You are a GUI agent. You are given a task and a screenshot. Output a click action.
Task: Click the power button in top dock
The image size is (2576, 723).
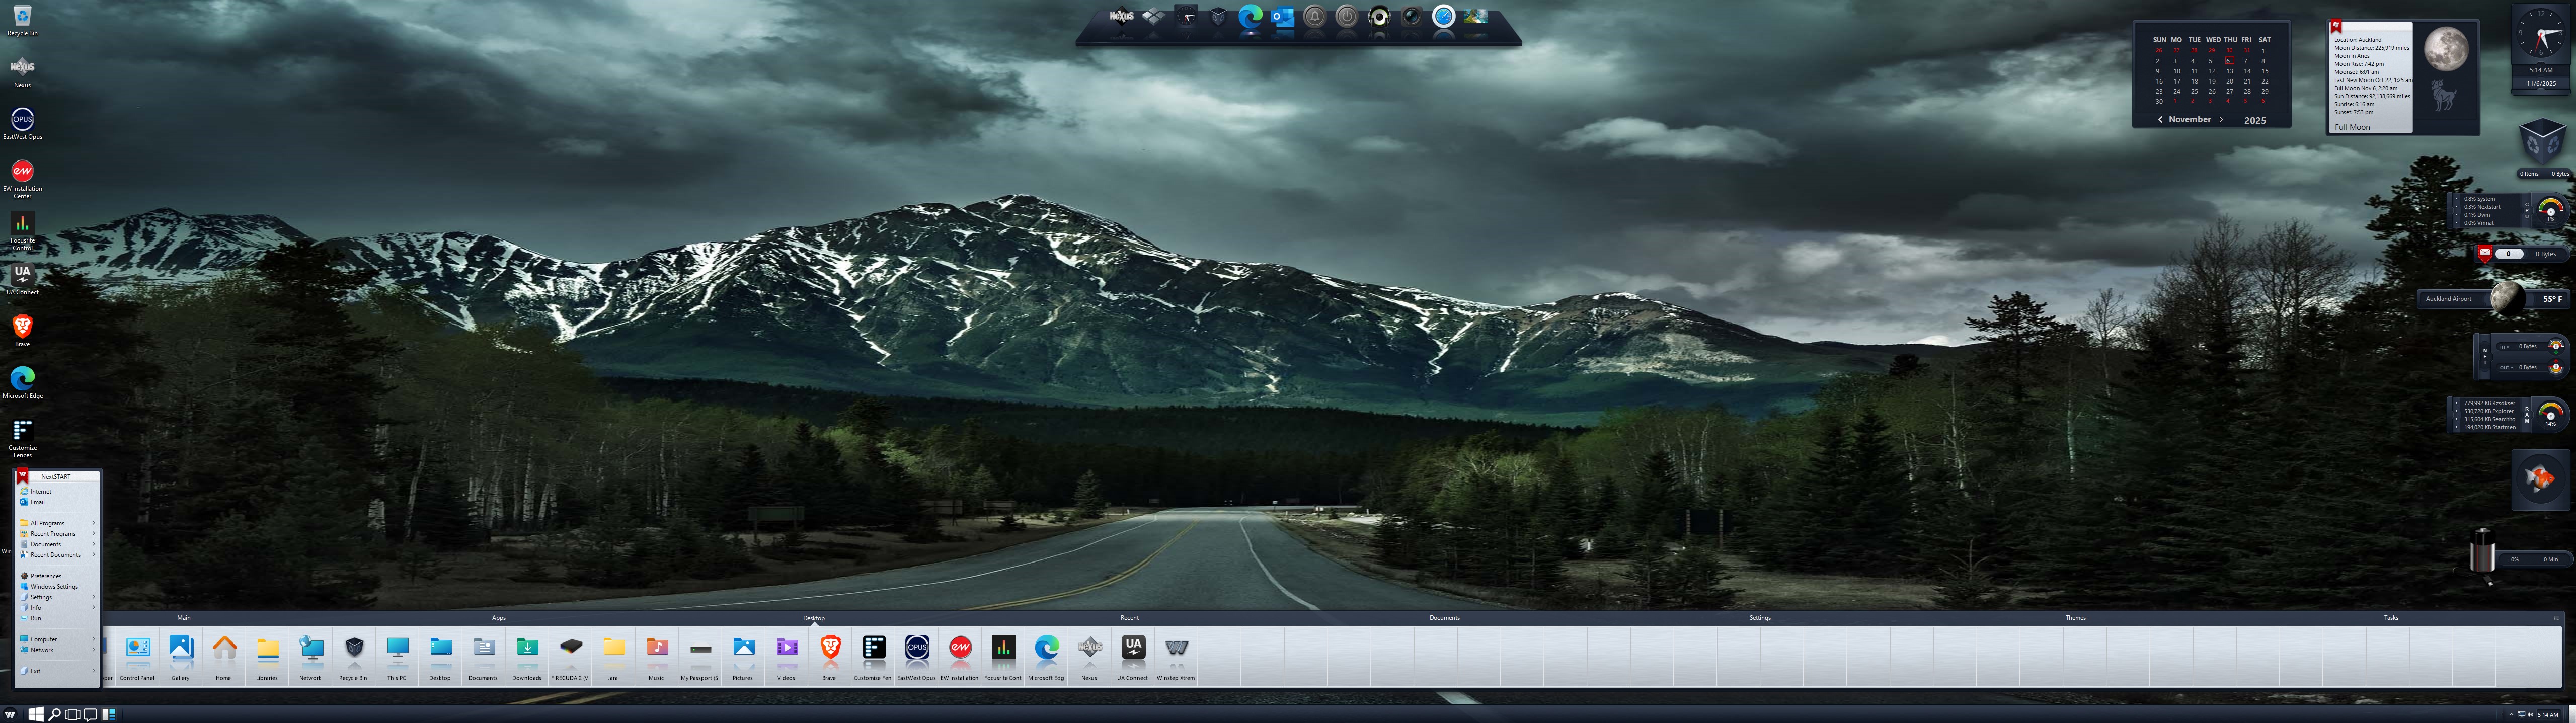pos(1347,16)
